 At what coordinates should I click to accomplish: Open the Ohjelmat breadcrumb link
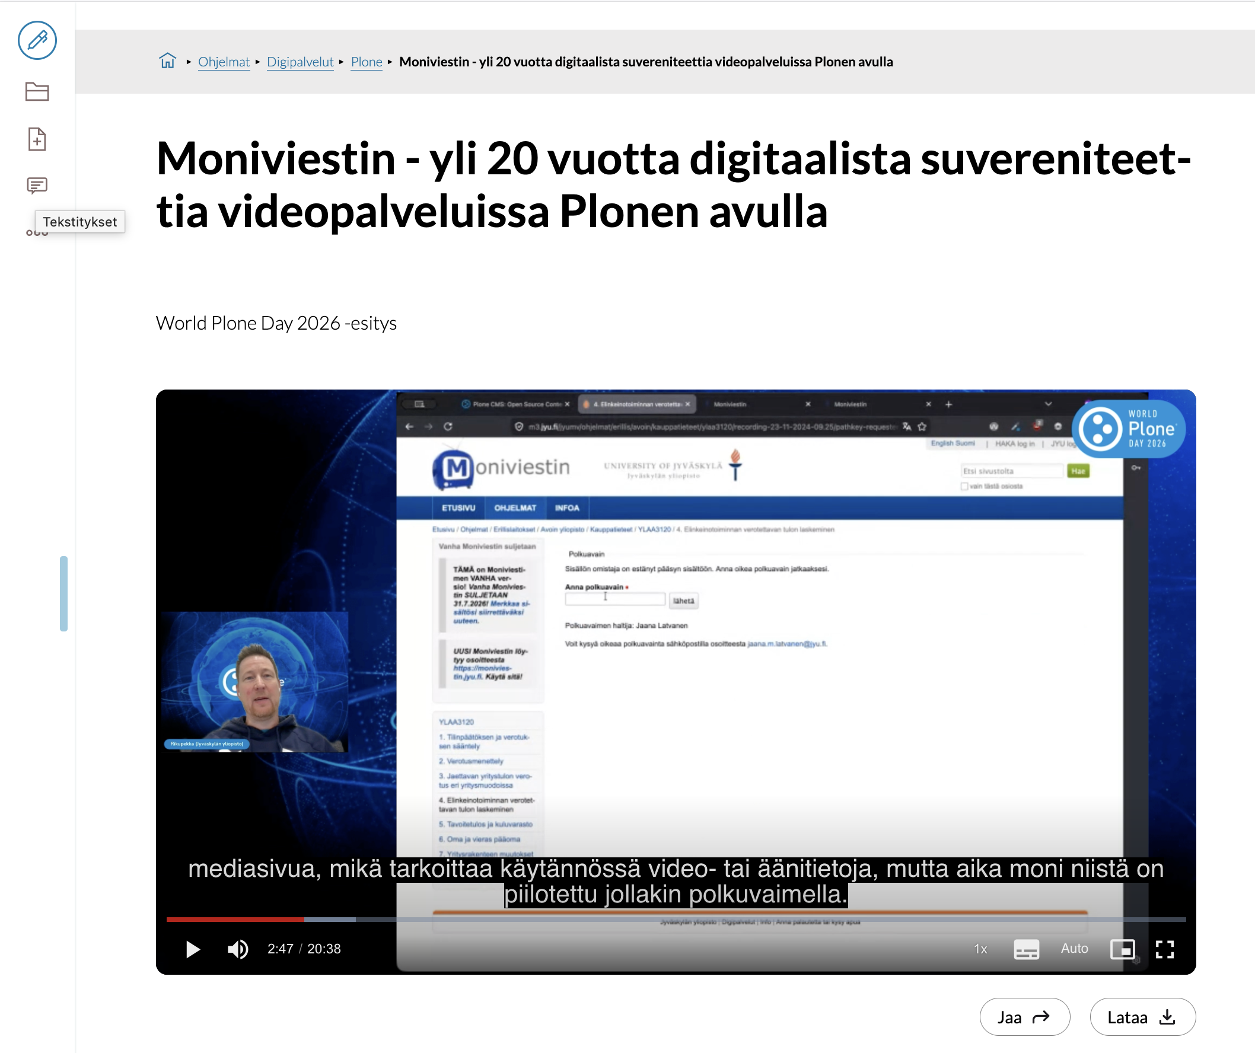(x=224, y=62)
